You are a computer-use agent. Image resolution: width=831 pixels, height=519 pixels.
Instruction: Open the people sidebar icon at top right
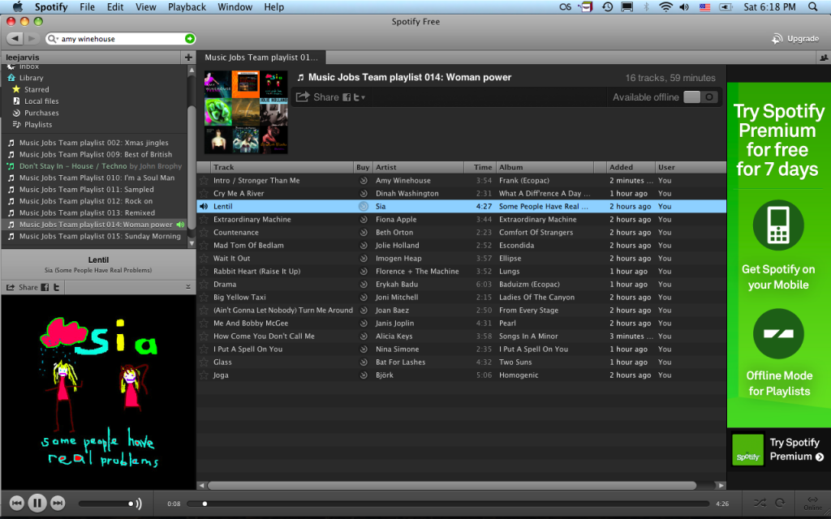(x=825, y=58)
